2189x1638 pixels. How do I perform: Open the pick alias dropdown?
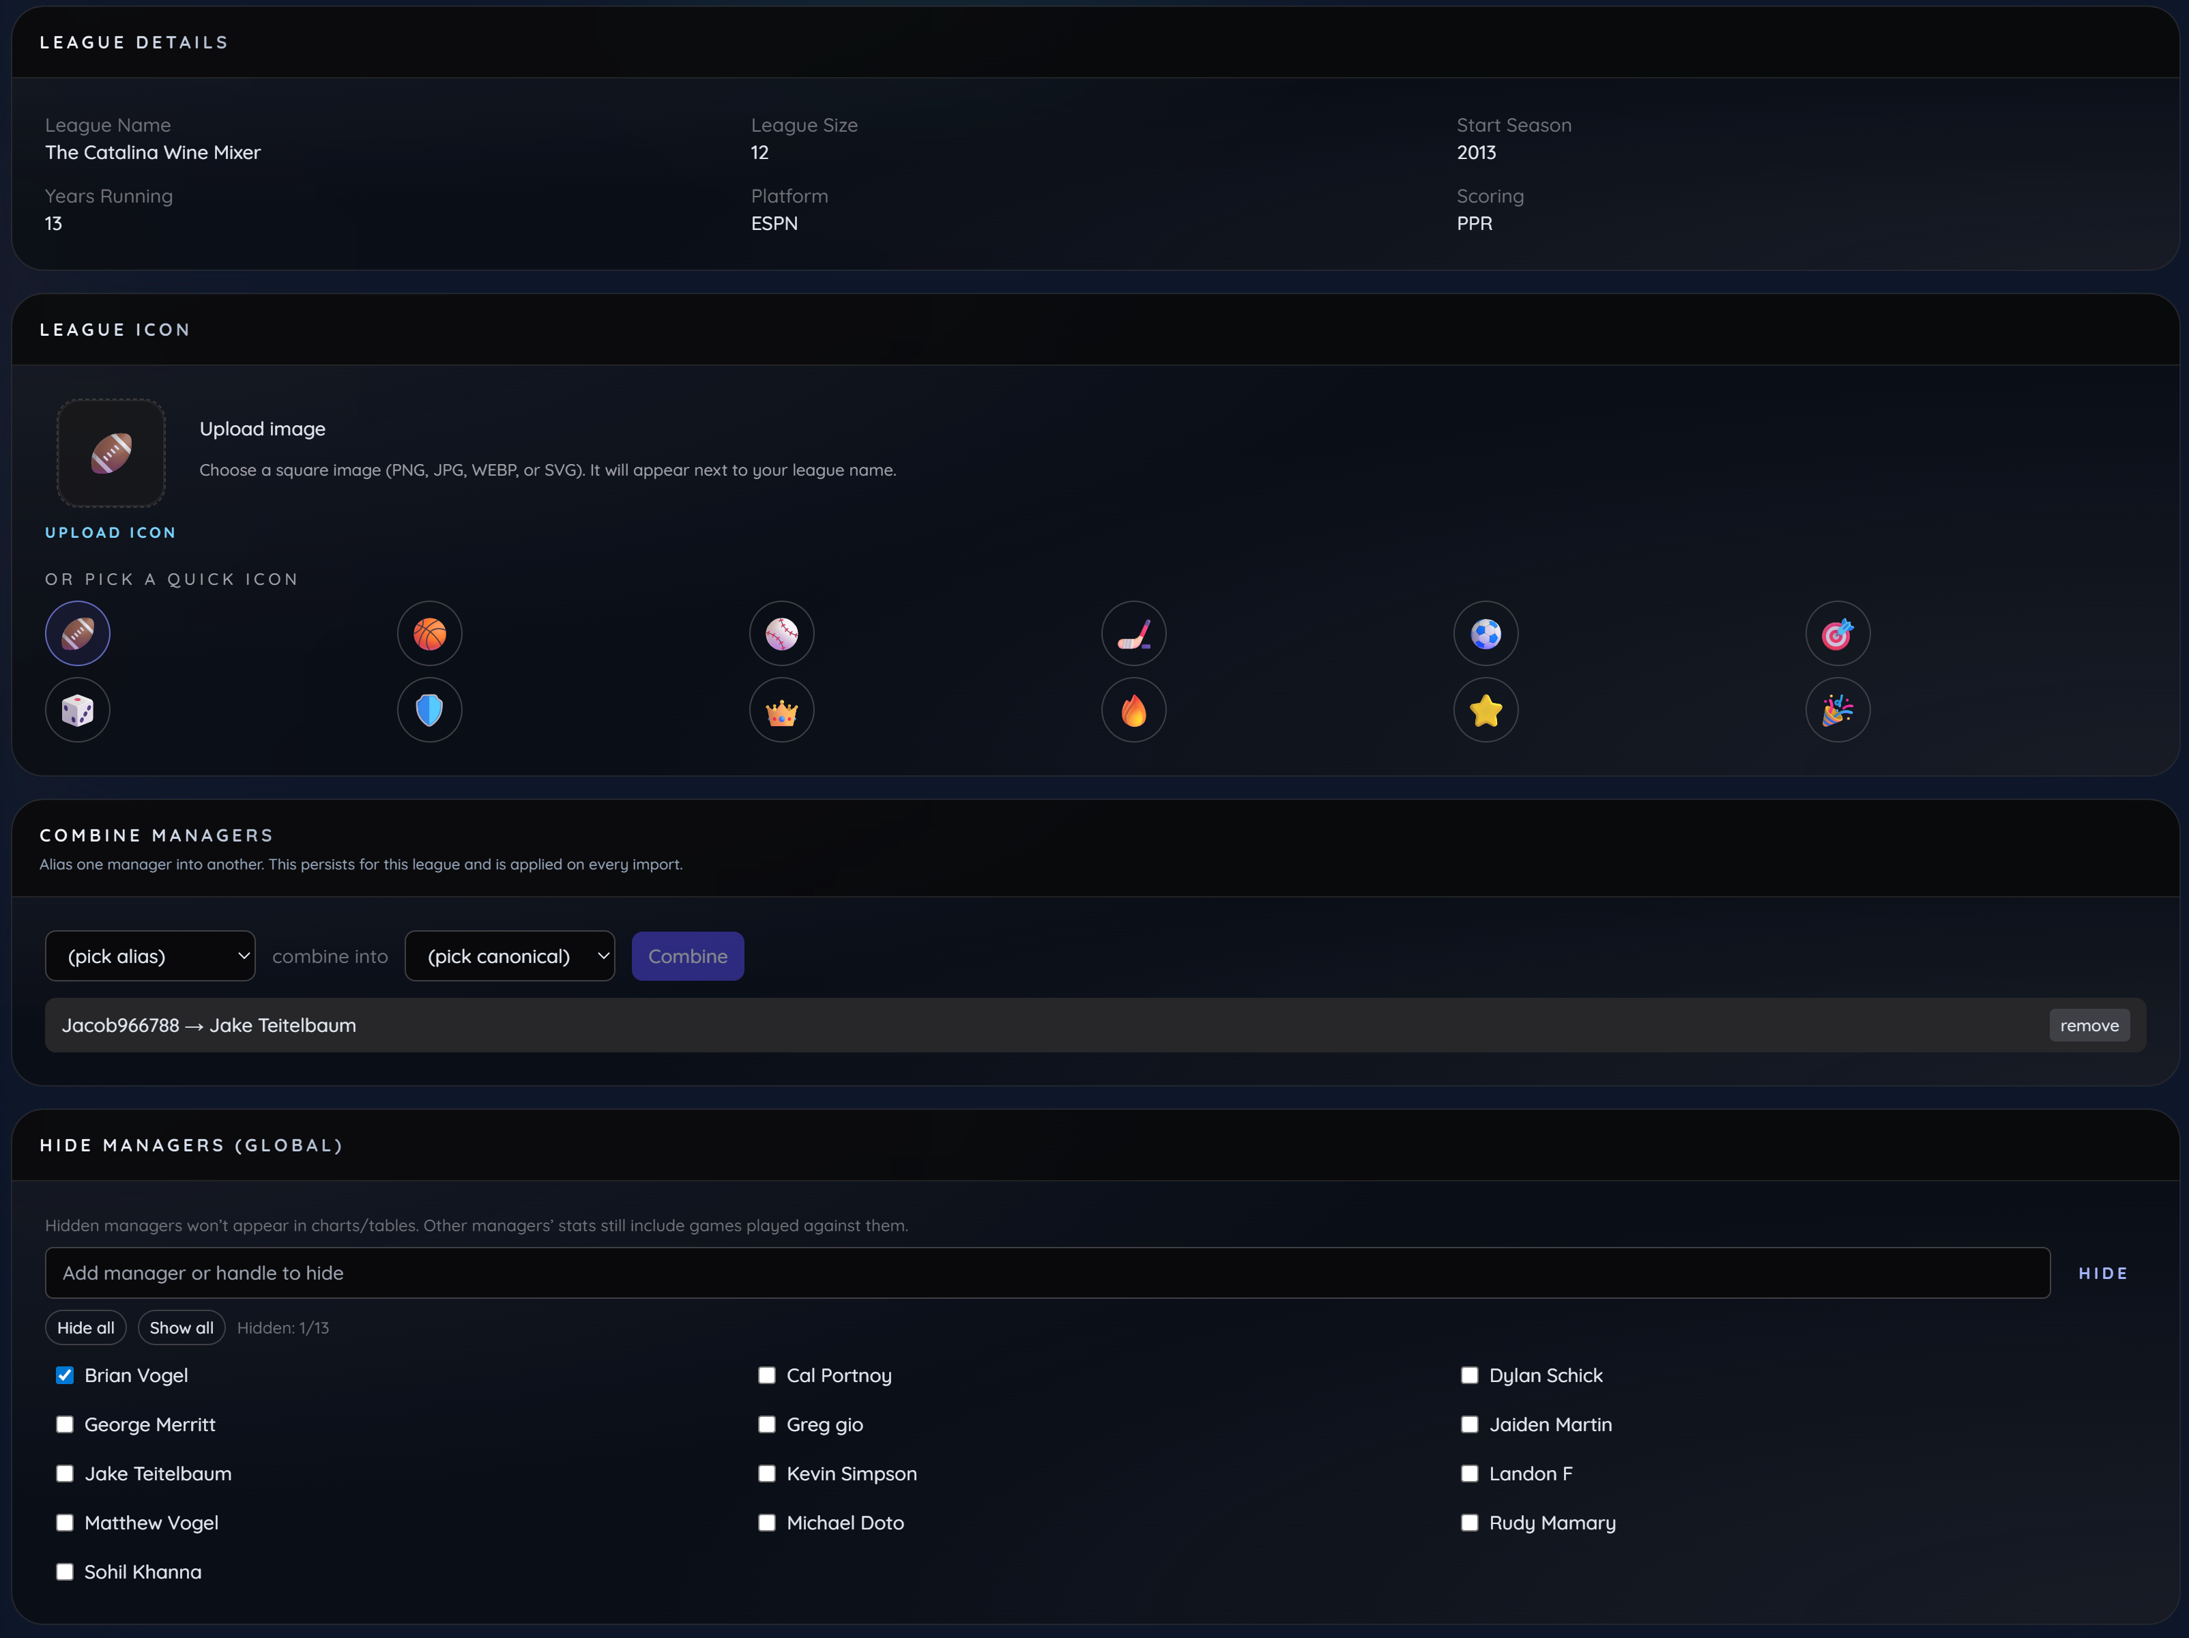[150, 956]
